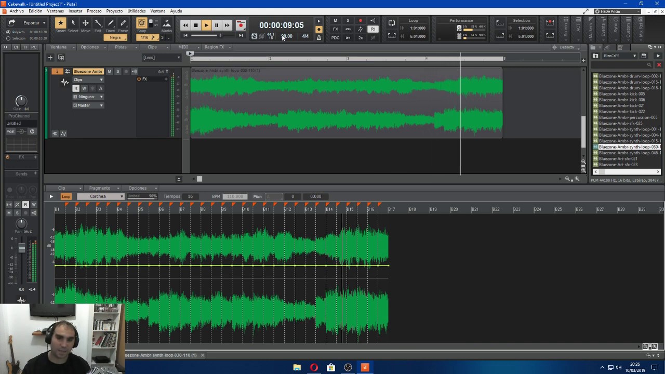Open the 1/16 snap resolution dropdown
The height and width of the screenshot is (374, 665).
[147, 37]
